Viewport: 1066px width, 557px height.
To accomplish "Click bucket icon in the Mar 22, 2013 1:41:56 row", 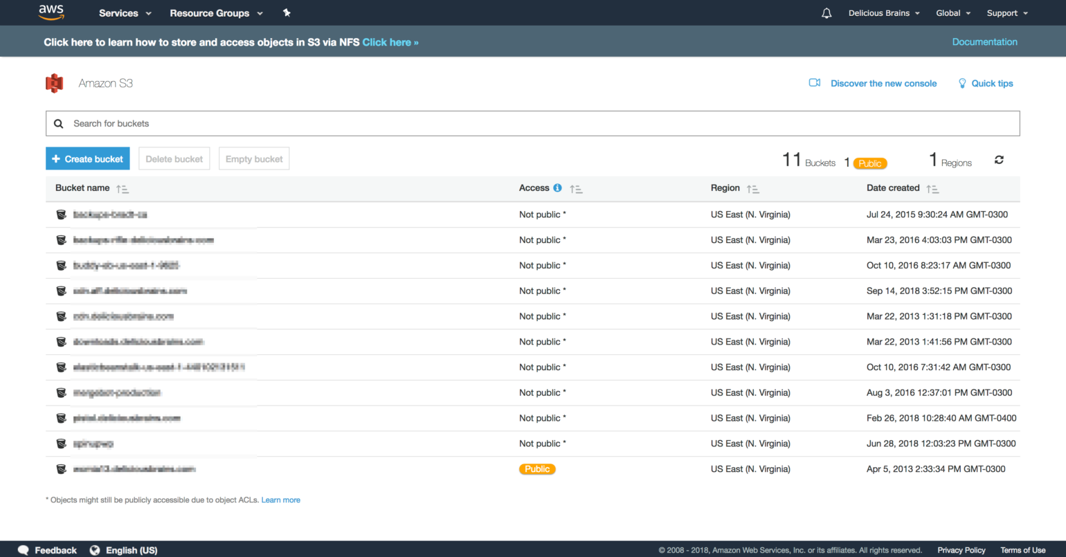I will (62, 342).
